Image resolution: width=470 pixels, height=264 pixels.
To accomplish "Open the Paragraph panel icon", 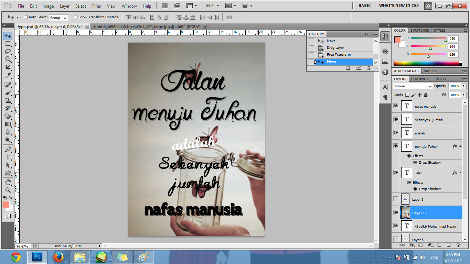I will tap(385, 98).
